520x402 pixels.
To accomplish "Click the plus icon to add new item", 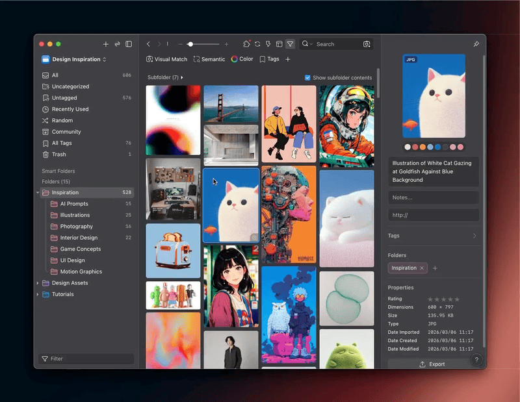I will click(x=105, y=44).
